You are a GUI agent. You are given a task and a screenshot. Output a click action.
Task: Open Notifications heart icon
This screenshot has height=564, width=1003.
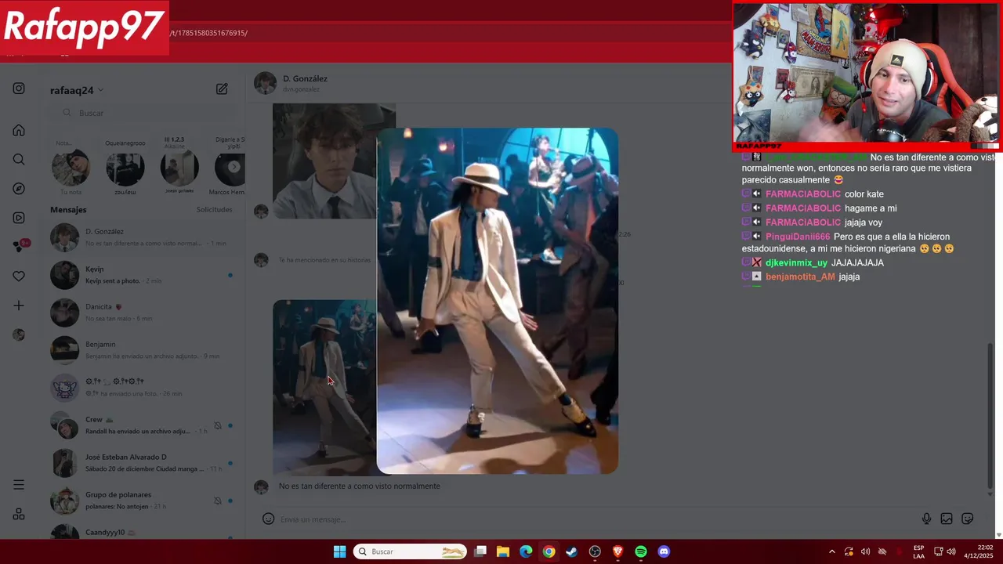(x=19, y=276)
